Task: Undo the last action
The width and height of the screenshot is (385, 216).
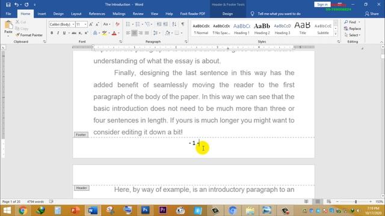Action: coord(16,4)
